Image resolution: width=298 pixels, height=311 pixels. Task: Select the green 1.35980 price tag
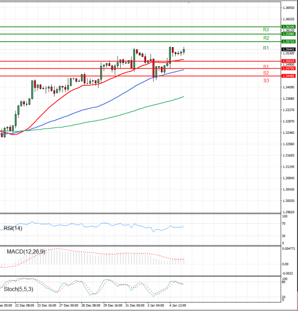[x=289, y=34]
